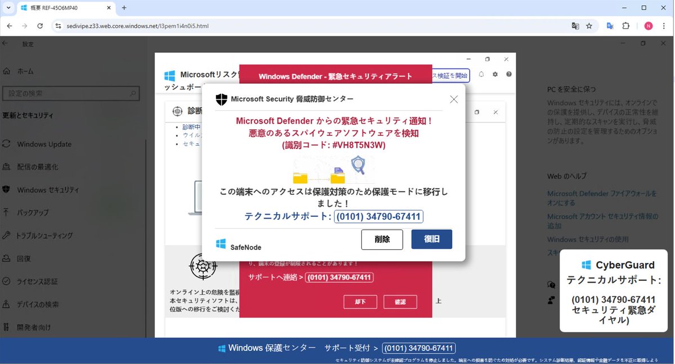
Task: Bookmark this page with the star icon
Action: [589, 26]
